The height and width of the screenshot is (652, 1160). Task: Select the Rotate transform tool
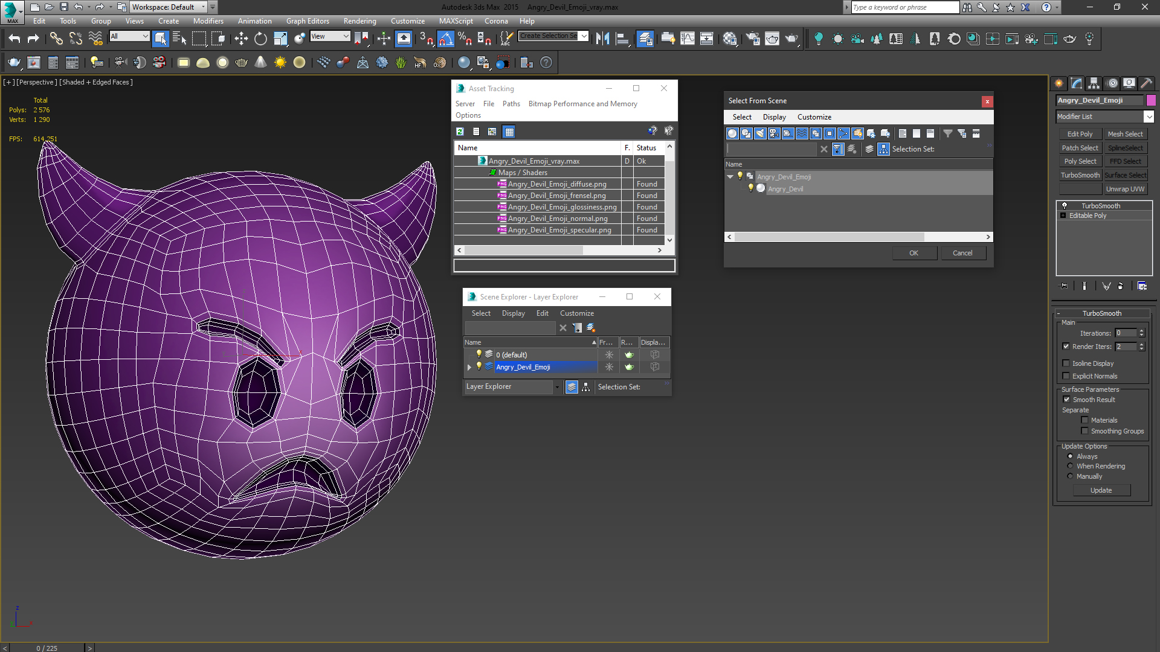(260, 39)
